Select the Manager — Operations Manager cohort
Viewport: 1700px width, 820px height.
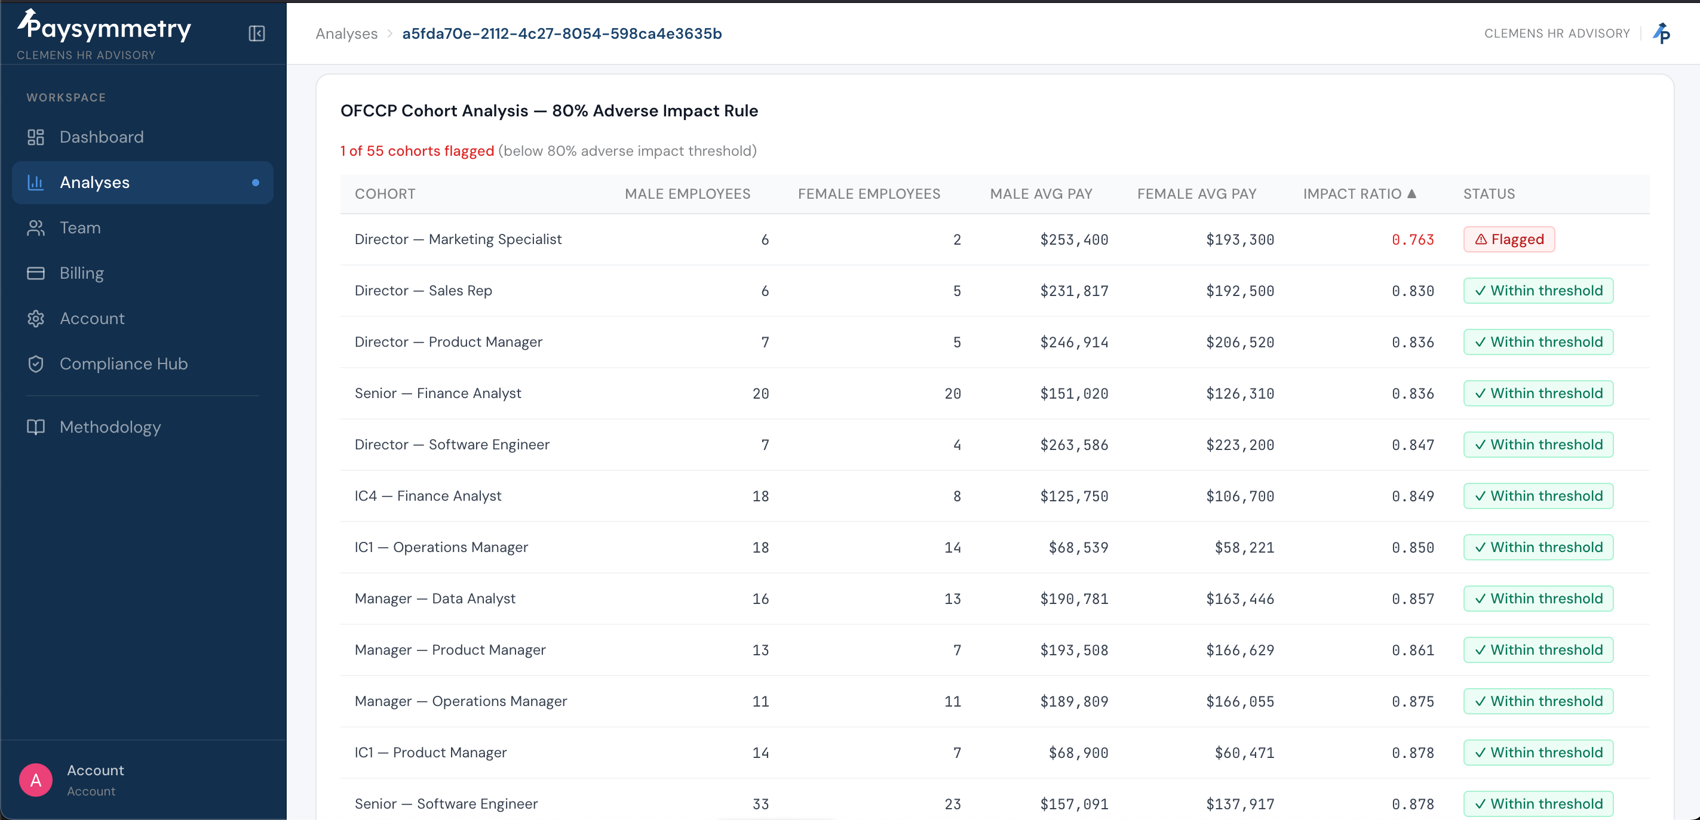[461, 701]
